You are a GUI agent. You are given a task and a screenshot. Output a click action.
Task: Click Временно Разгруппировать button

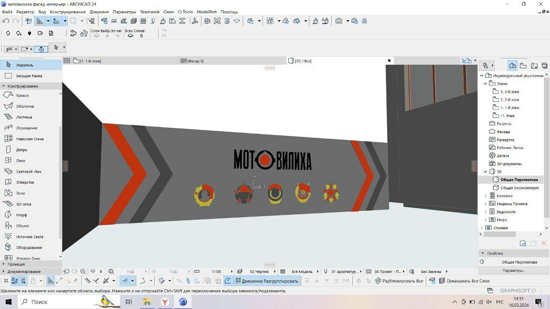point(266,281)
